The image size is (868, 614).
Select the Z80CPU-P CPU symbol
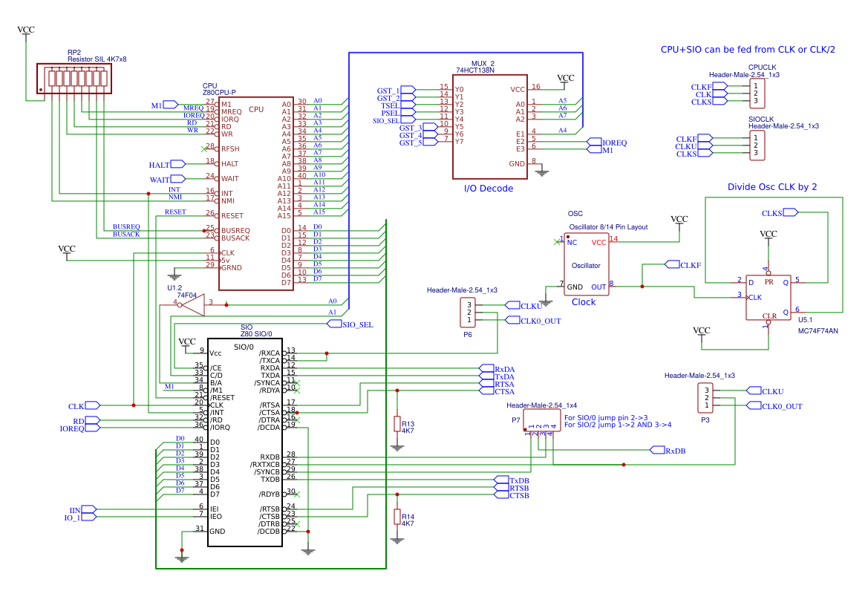256,193
